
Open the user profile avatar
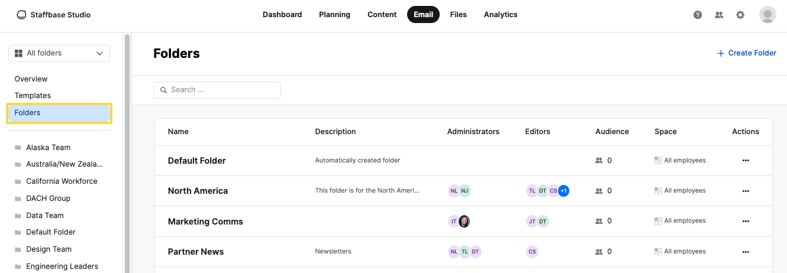[x=767, y=15]
